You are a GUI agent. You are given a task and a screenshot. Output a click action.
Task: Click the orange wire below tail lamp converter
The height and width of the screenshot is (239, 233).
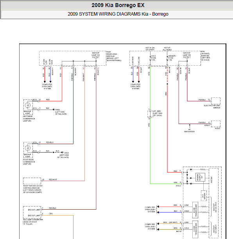(73, 227)
